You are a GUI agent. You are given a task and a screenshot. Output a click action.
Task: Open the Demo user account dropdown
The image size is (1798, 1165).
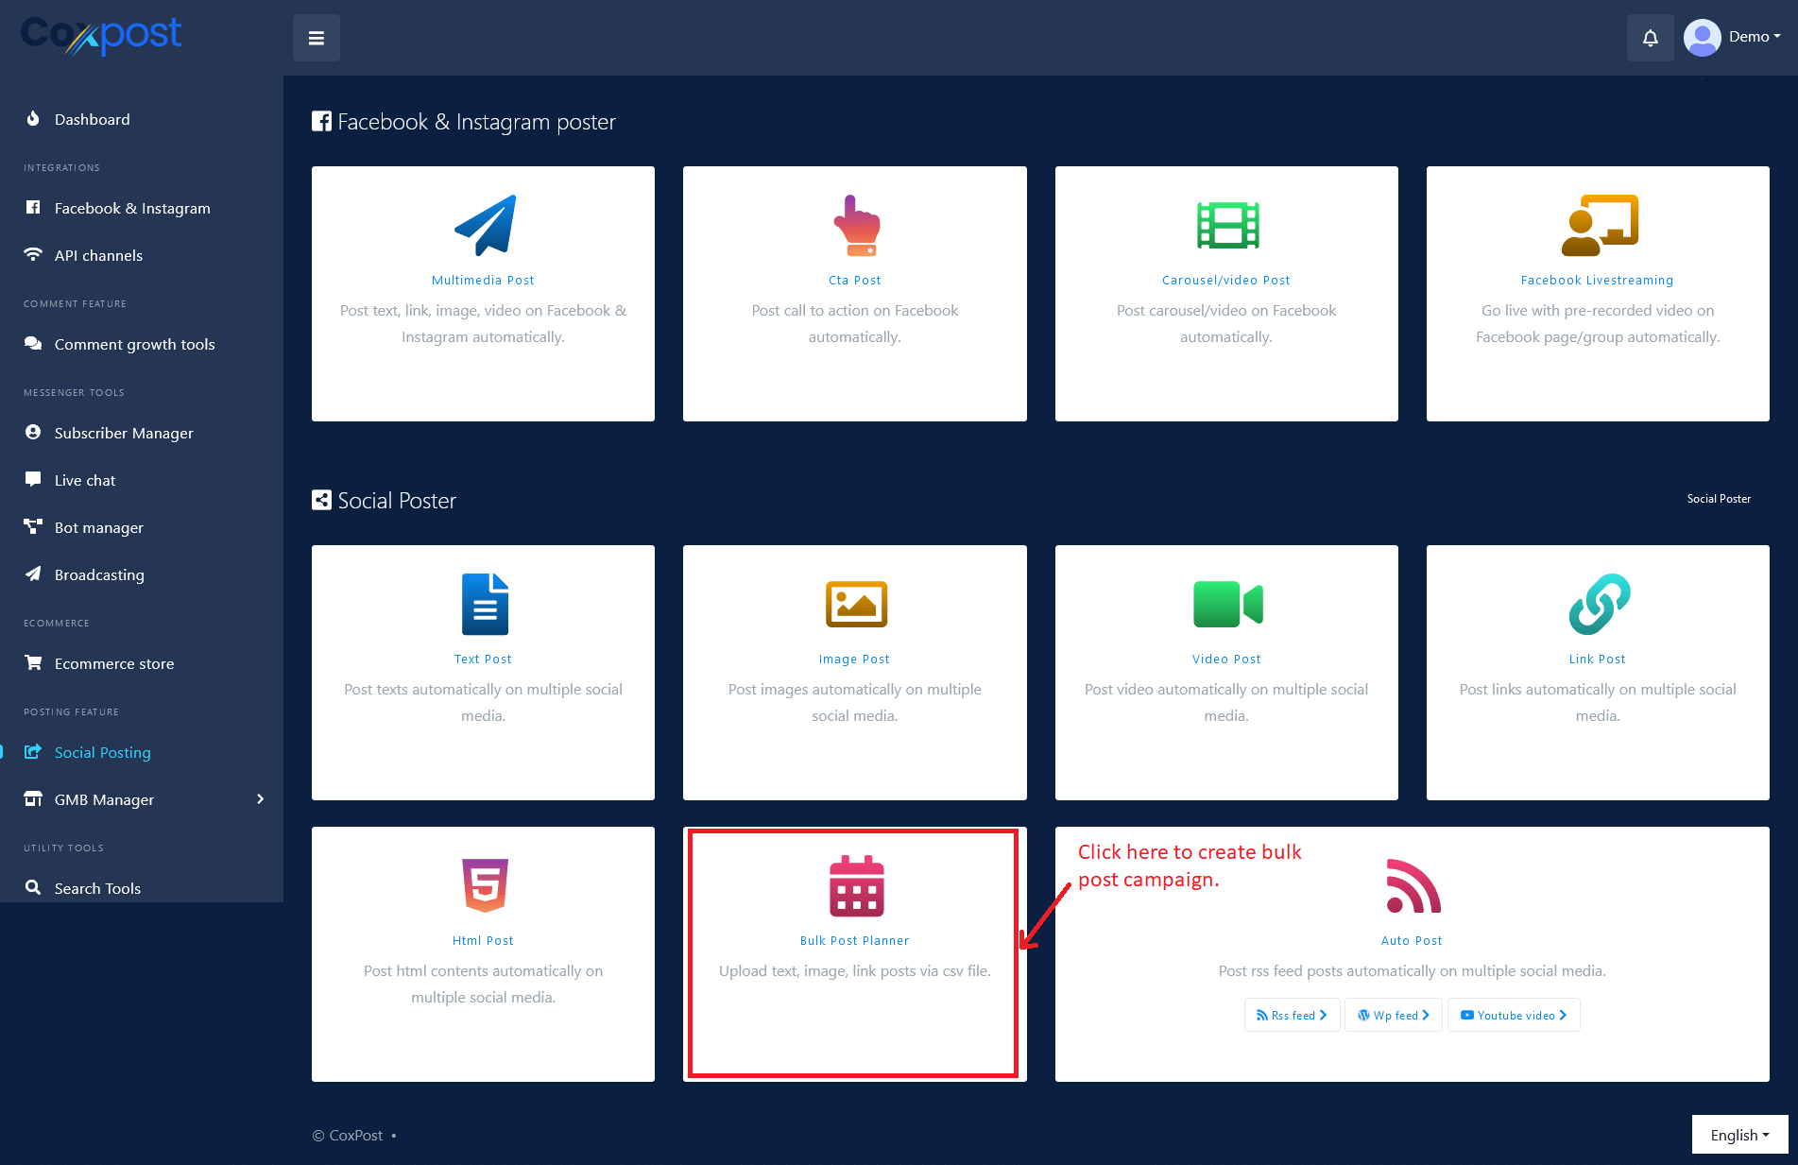click(x=1734, y=38)
